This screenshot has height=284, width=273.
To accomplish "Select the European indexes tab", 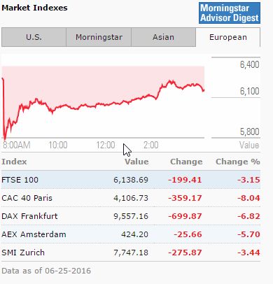I will pos(228,37).
